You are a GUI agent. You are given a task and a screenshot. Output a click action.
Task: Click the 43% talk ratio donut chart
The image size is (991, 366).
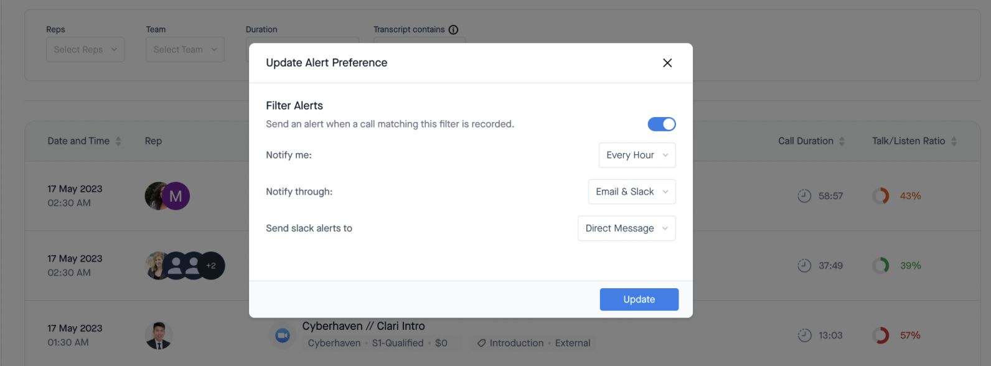[881, 196]
